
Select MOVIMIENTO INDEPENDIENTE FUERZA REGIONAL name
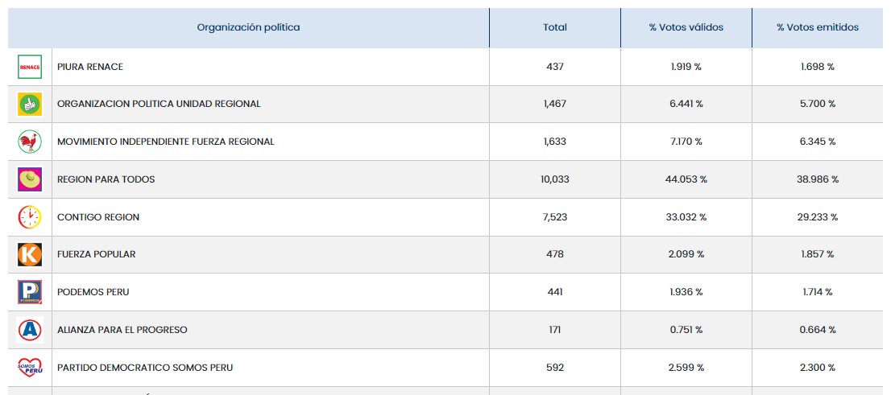coord(166,142)
